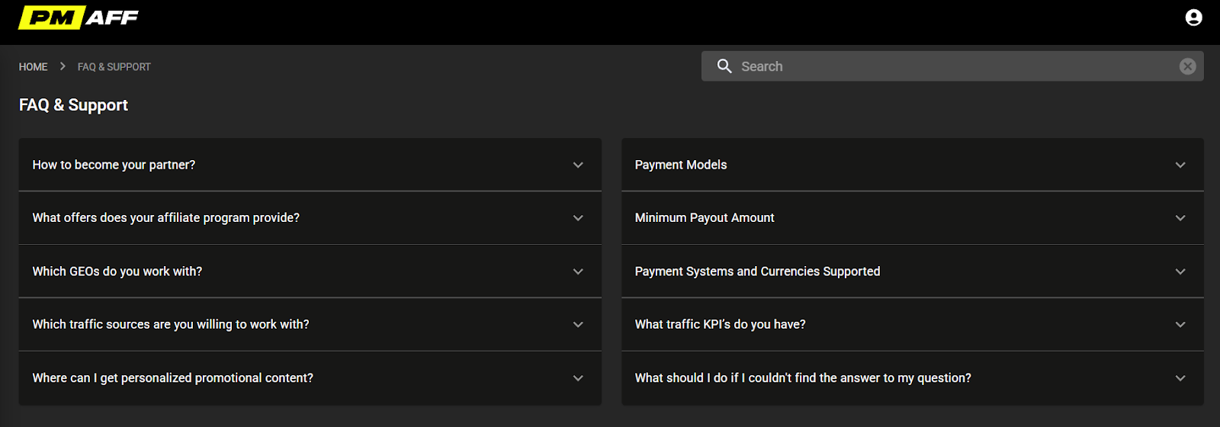Screen dimensions: 1220x427
Task: Expand chevron for traffic sources question
Action: 578,325
